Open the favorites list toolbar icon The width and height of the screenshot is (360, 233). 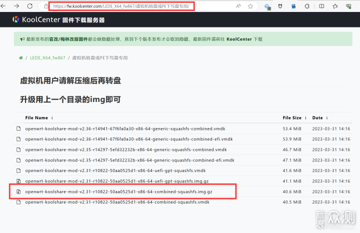click(x=334, y=6)
